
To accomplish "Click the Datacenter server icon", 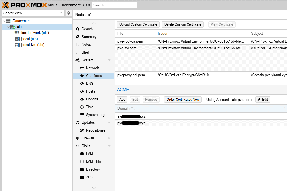I will pos(8,21).
